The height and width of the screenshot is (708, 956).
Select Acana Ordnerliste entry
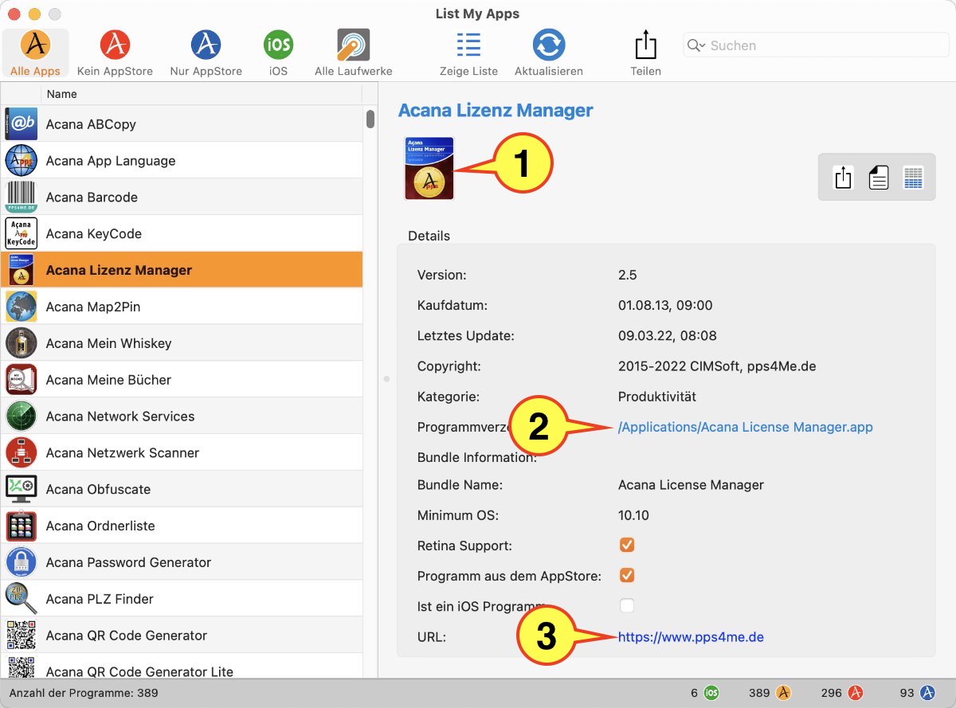pos(100,526)
